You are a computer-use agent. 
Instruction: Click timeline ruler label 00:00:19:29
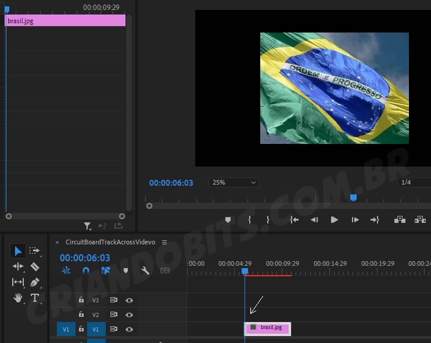pyautogui.click(x=378, y=263)
